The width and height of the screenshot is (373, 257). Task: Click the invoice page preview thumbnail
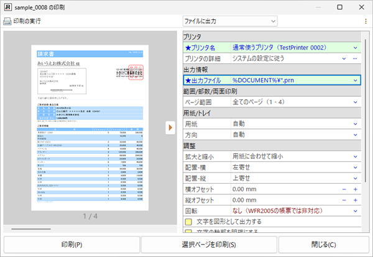click(90, 127)
